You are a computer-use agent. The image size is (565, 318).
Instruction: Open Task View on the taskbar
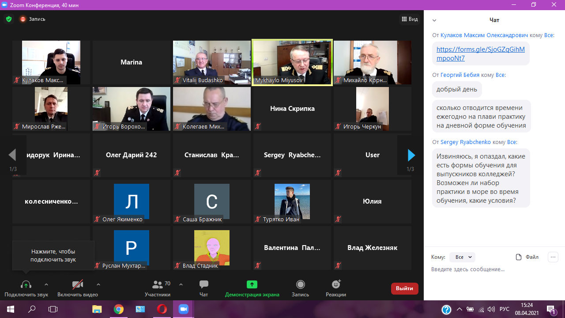[53, 309]
